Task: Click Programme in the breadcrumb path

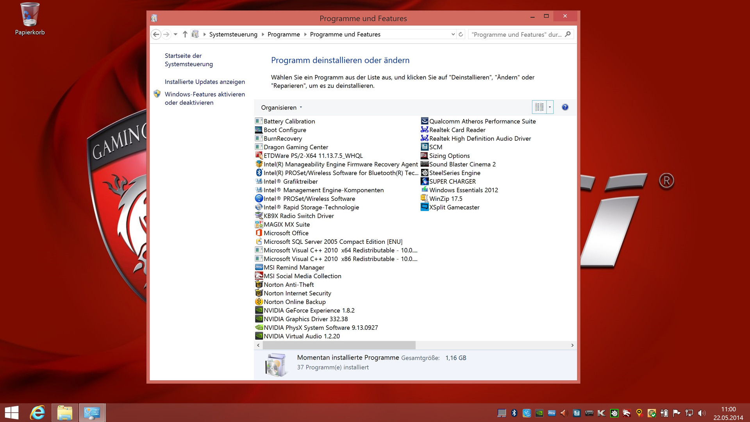Action: pyautogui.click(x=284, y=34)
